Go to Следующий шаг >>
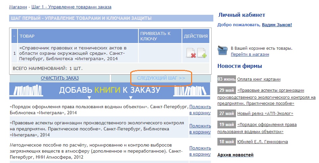Screen dimensions: 319x163 (161, 78)
